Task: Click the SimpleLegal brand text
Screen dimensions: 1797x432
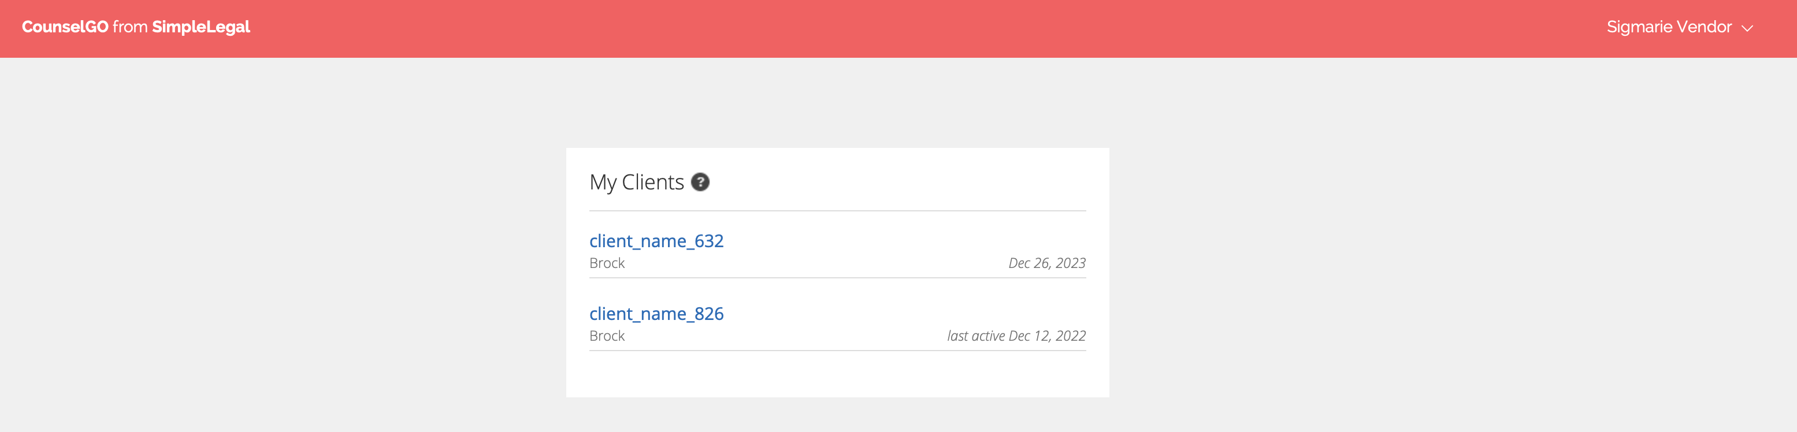Action: 201,27
